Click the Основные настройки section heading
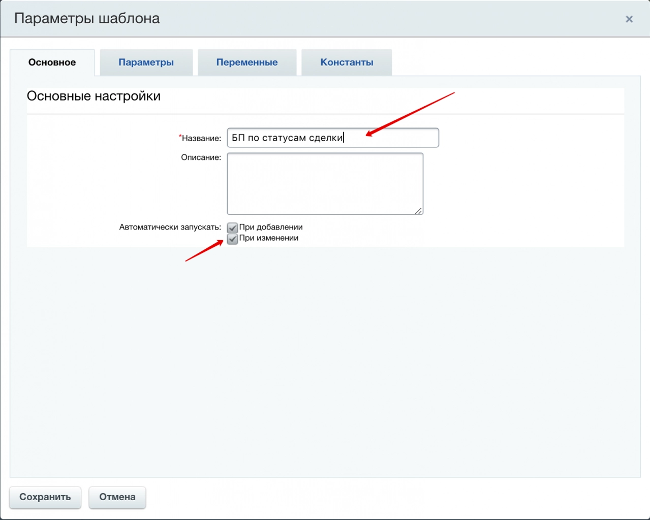650x520 pixels. [x=94, y=96]
